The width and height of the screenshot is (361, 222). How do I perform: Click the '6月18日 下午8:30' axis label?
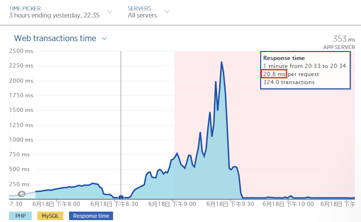[114, 204]
